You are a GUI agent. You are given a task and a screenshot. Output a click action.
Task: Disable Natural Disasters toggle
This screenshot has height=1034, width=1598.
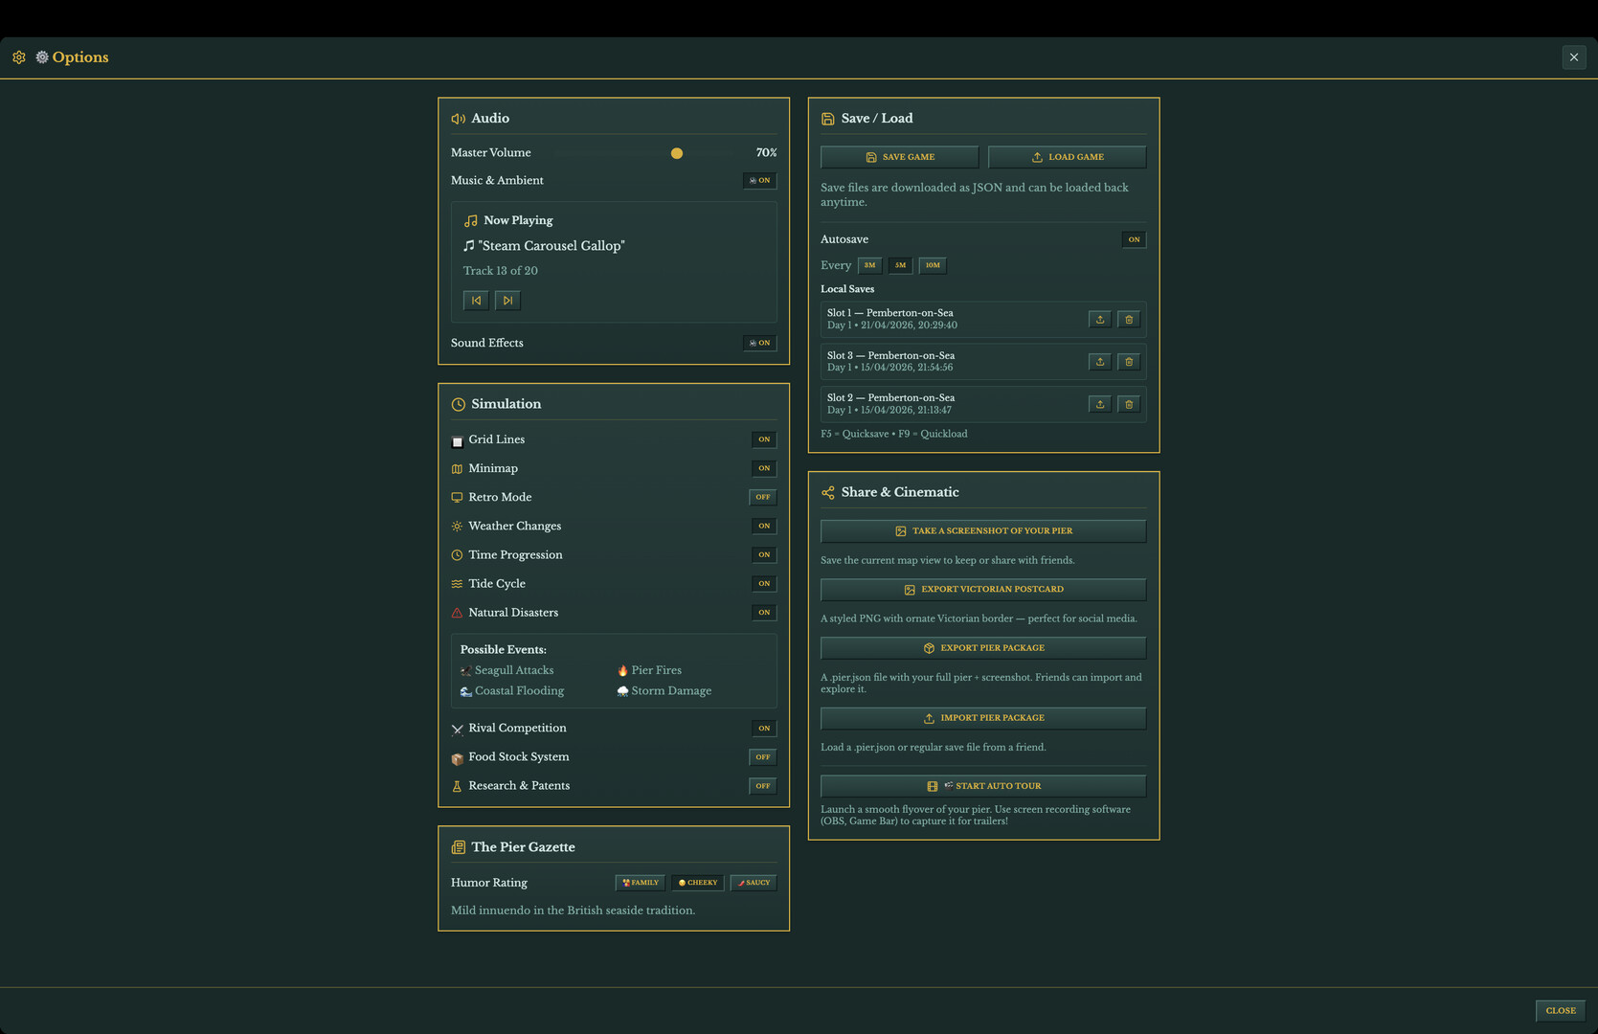pos(763,613)
